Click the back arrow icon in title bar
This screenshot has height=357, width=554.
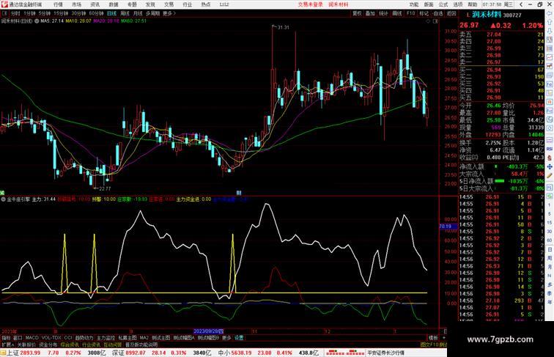coord(521,4)
